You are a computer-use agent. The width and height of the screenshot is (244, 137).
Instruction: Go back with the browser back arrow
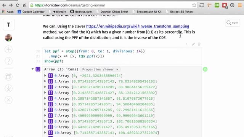(4, 5)
